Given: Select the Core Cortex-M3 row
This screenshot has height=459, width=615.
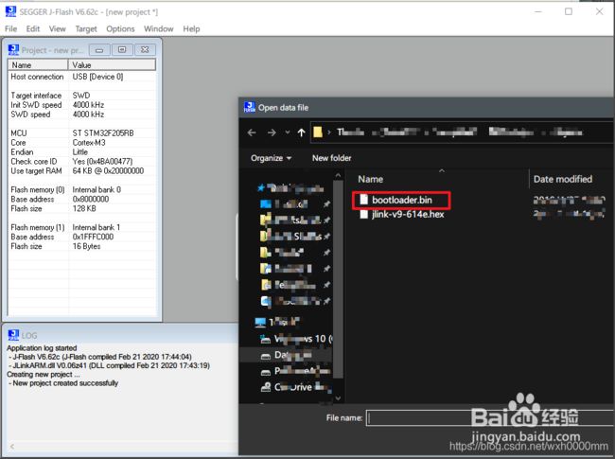Looking at the screenshot, I should pyautogui.click(x=81, y=142).
